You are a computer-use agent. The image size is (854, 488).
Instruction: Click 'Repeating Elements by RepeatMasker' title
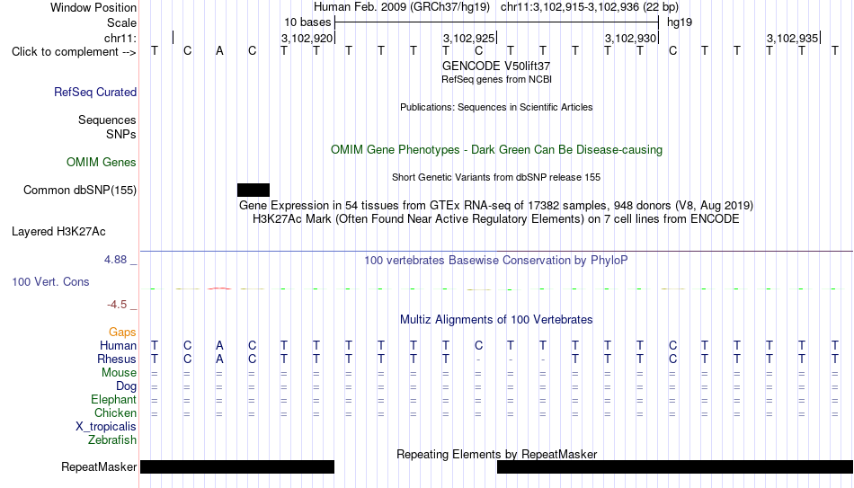coord(497,454)
